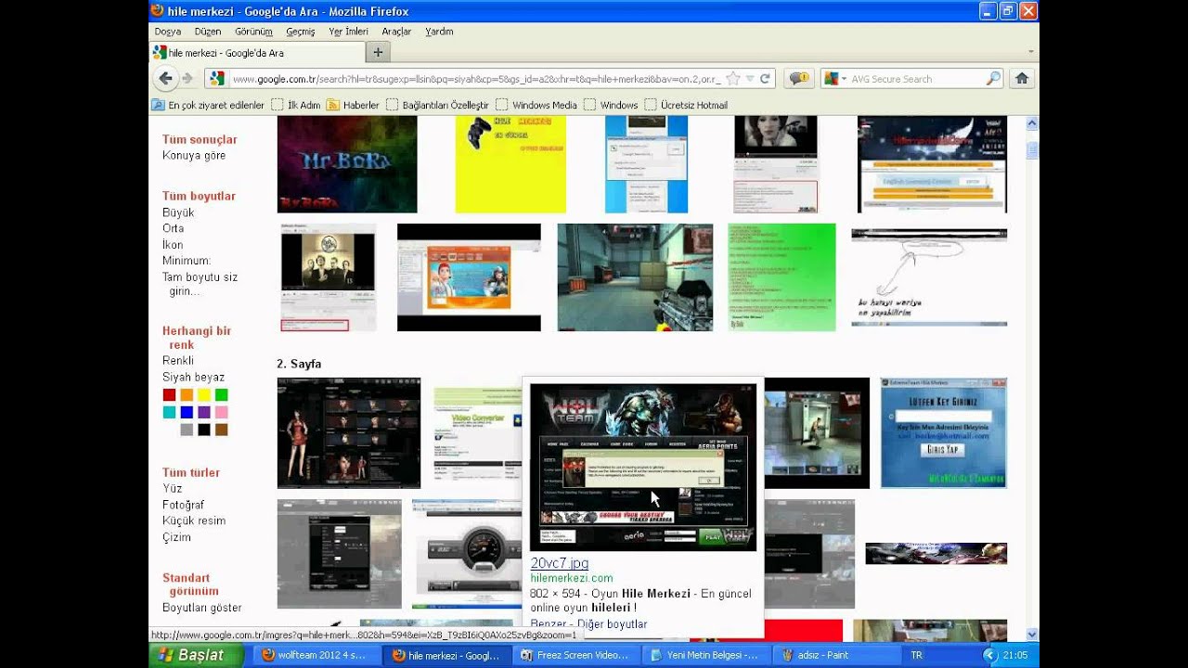The height and width of the screenshot is (668, 1188).
Task: Open the Araçlar menu
Action: 396,31
